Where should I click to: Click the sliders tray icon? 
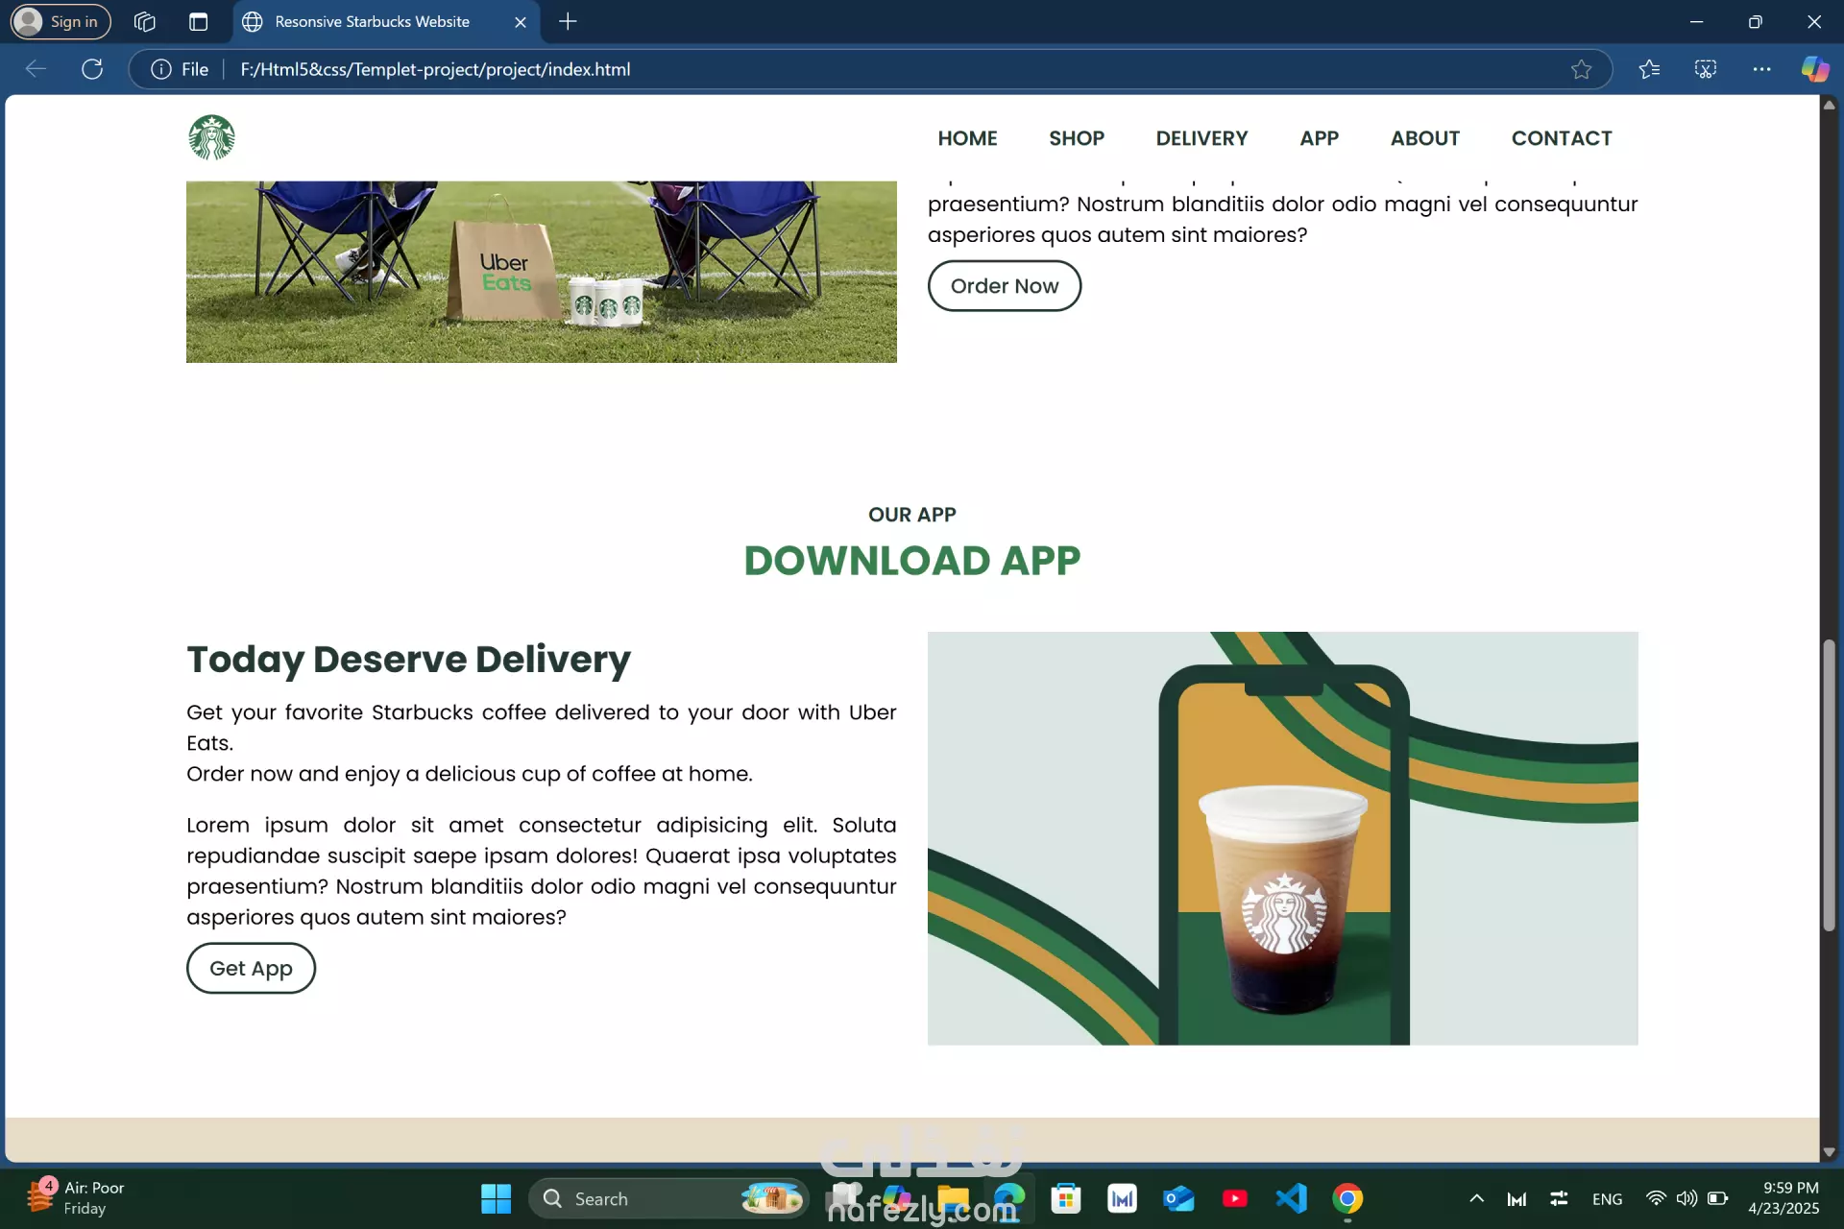click(1559, 1198)
